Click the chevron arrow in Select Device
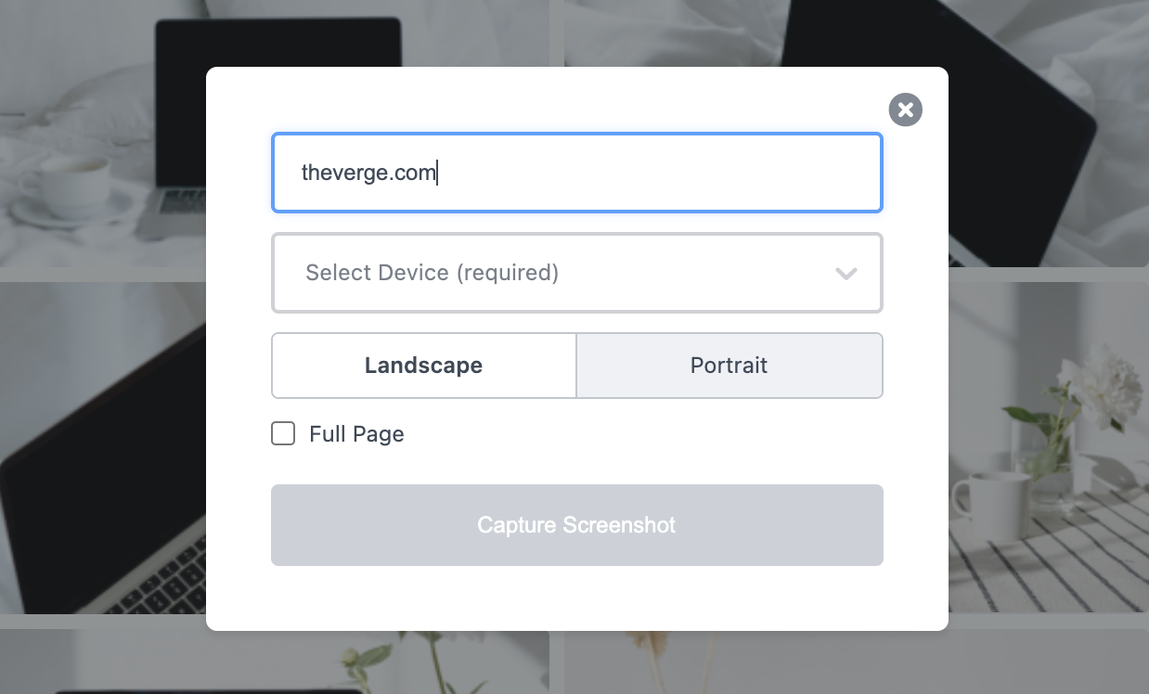The width and height of the screenshot is (1149, 694). pyautogui.click(x=846, y=274)
